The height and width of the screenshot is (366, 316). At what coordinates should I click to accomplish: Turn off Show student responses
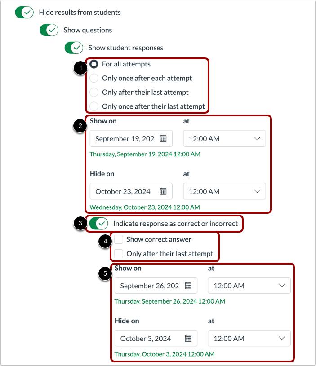pos(74,48)
